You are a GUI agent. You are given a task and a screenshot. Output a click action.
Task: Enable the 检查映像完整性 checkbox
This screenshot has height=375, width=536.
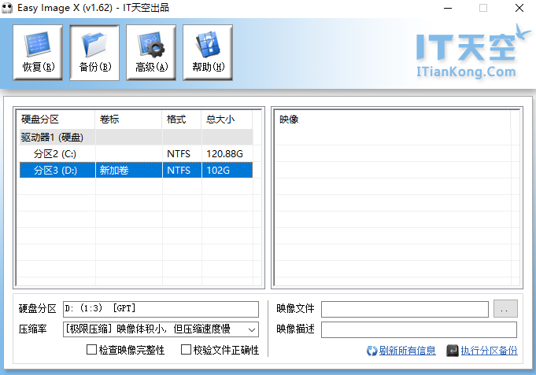[x=91, y=349]
